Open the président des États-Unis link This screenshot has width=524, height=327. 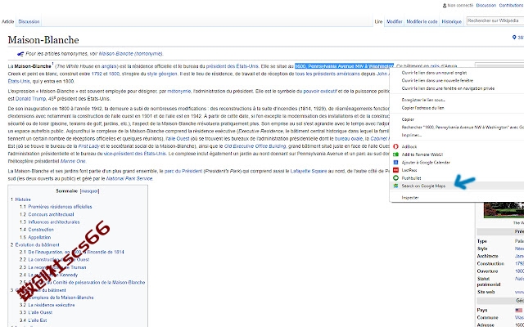click(x=233, y=66)
